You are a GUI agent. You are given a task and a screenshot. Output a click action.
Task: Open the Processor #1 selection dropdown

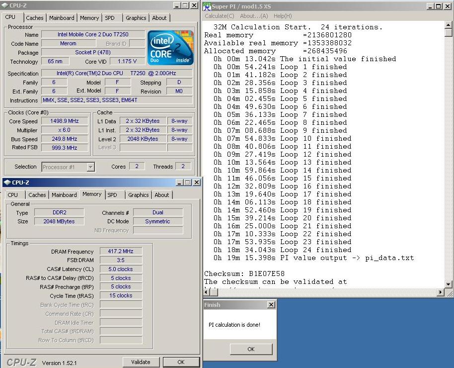[x=90, y=167]
